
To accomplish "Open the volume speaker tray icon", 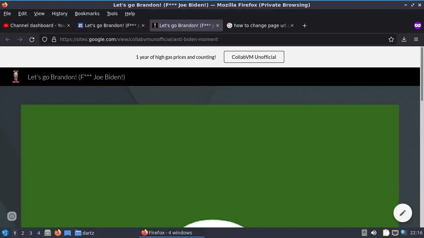I will pyautogui.click(x=374, y=233).
